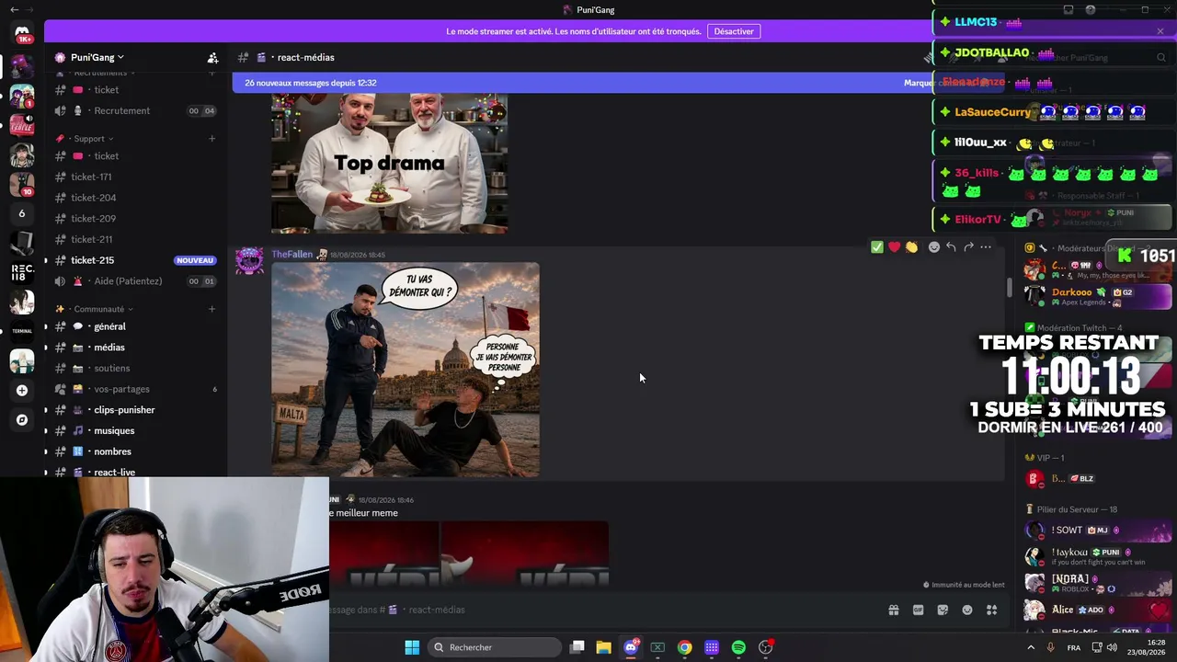Viewport: 1177px width, 662px height.
Task: Show hidden system tray icons
Action: pos(1030,647)
